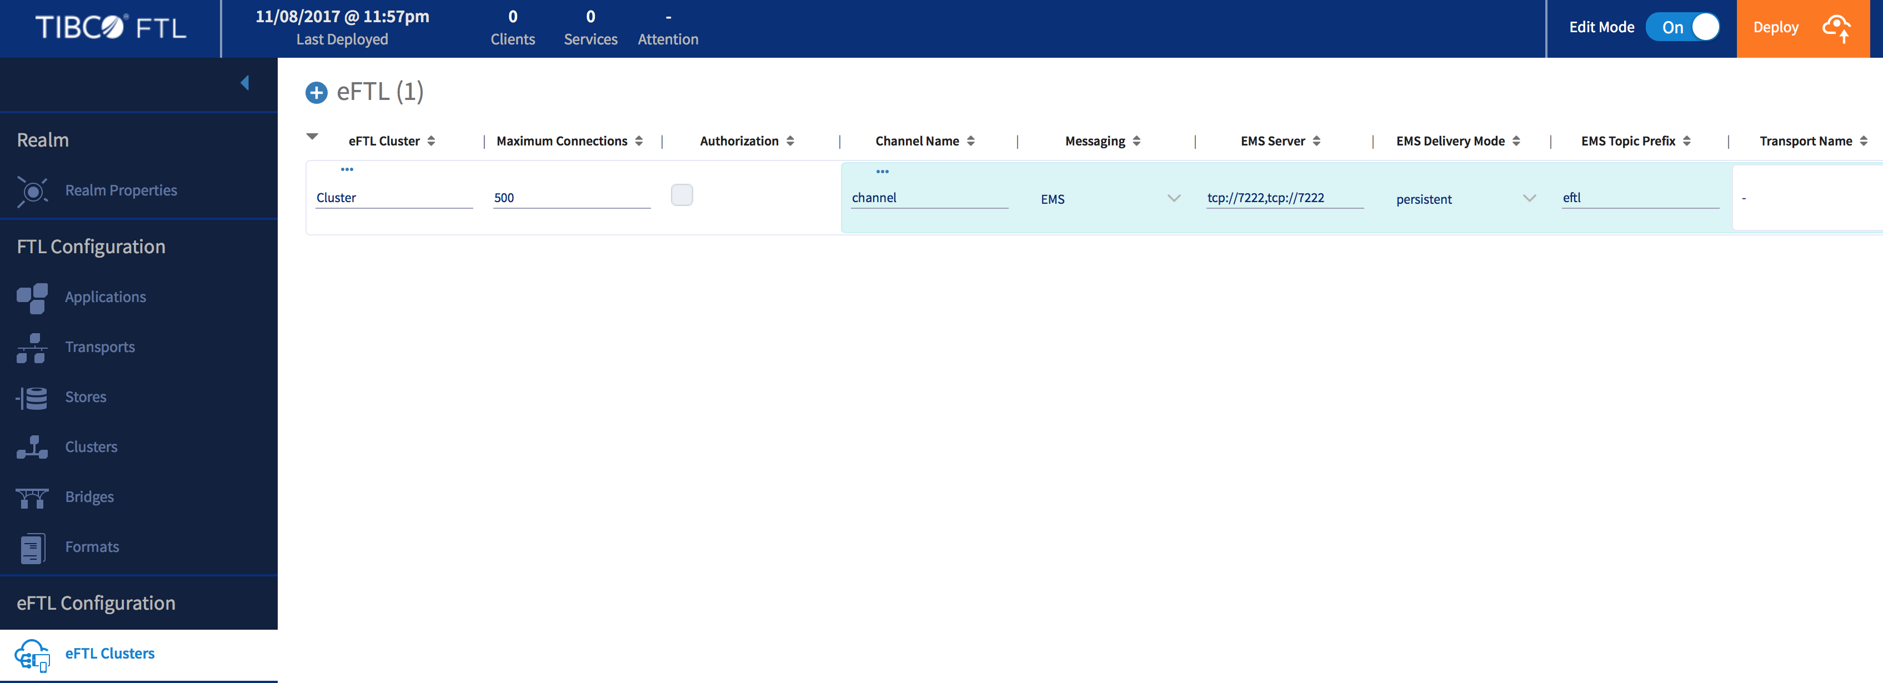This screenshot has height=683, width=1883.
Task: Select the Bridges icon in the sidebar
Action: click(x=32, y=497)
